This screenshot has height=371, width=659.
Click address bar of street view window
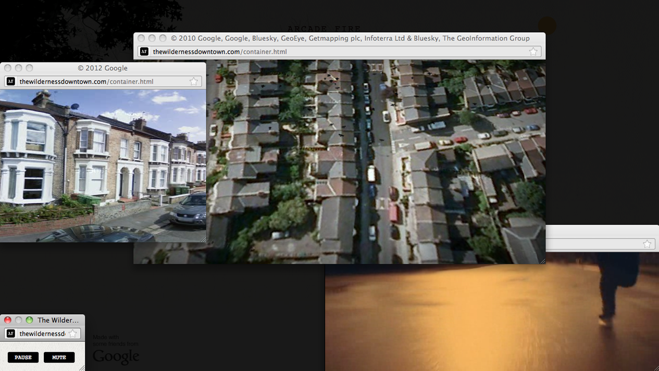click(103, 81)
